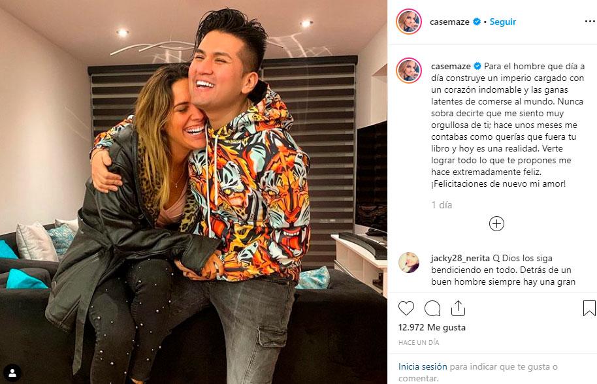View the 12.972 Me gusta likes list
The height and width of the screenshot is (384, 597).
[x=432, y=327]
